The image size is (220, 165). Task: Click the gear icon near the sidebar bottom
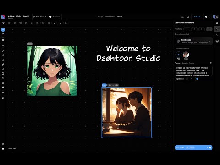pyautogui.click(x=3, y=144)
